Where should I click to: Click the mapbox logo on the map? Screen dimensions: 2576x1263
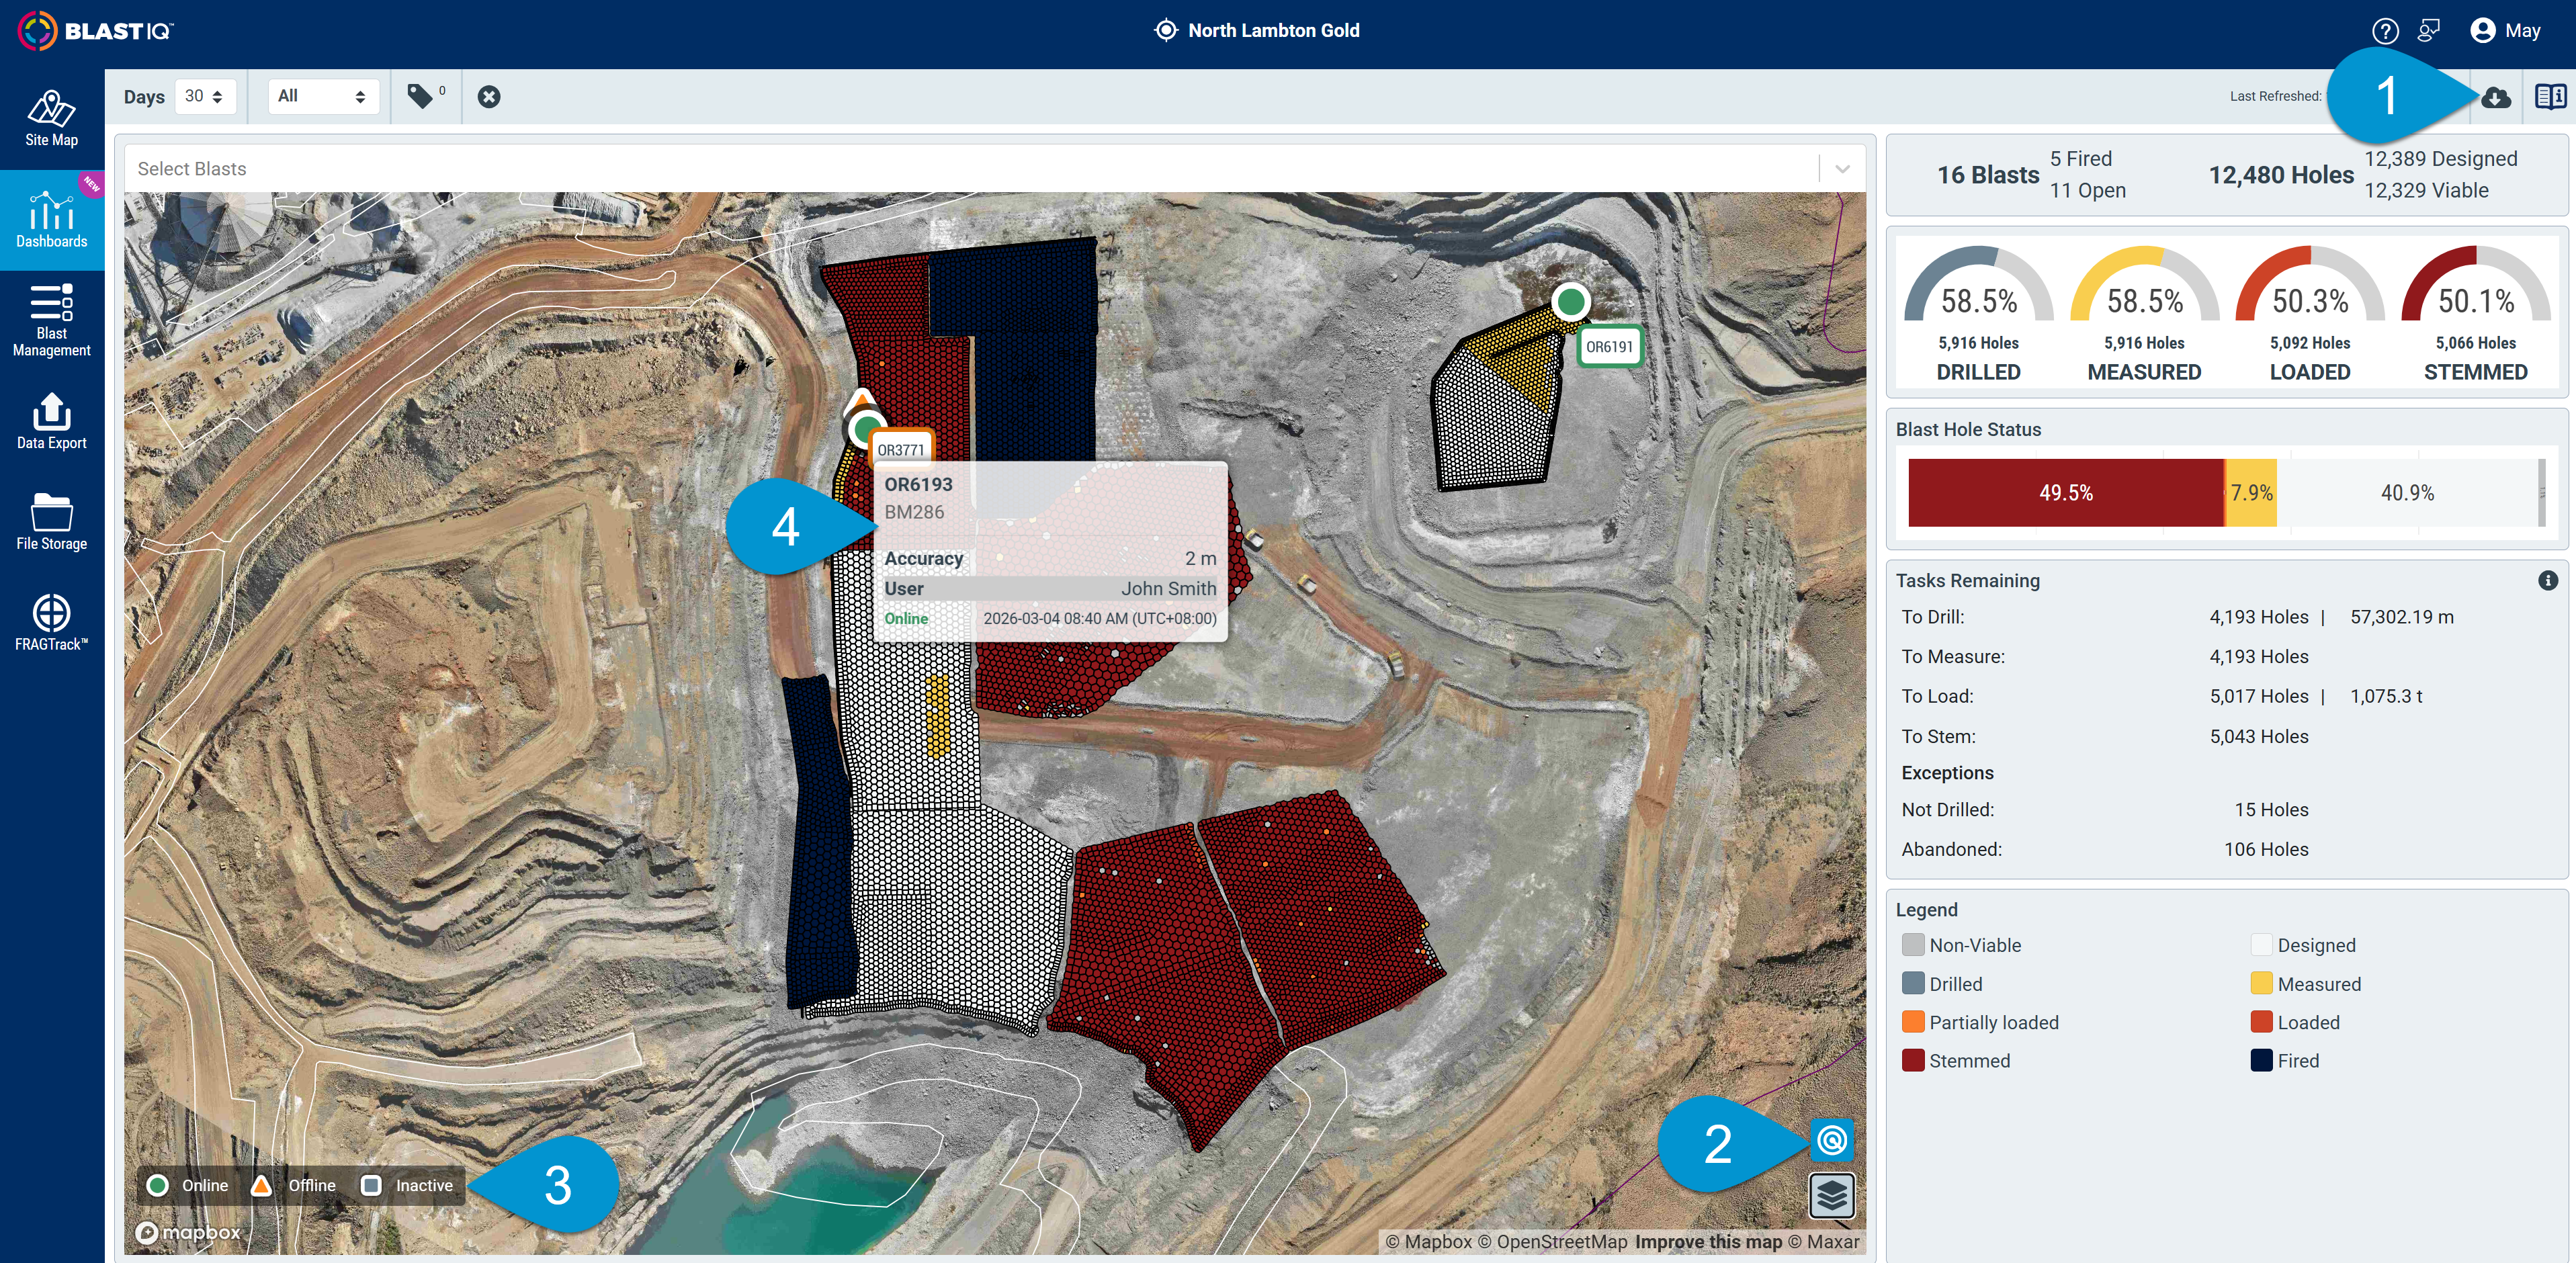click(188, 1233)
